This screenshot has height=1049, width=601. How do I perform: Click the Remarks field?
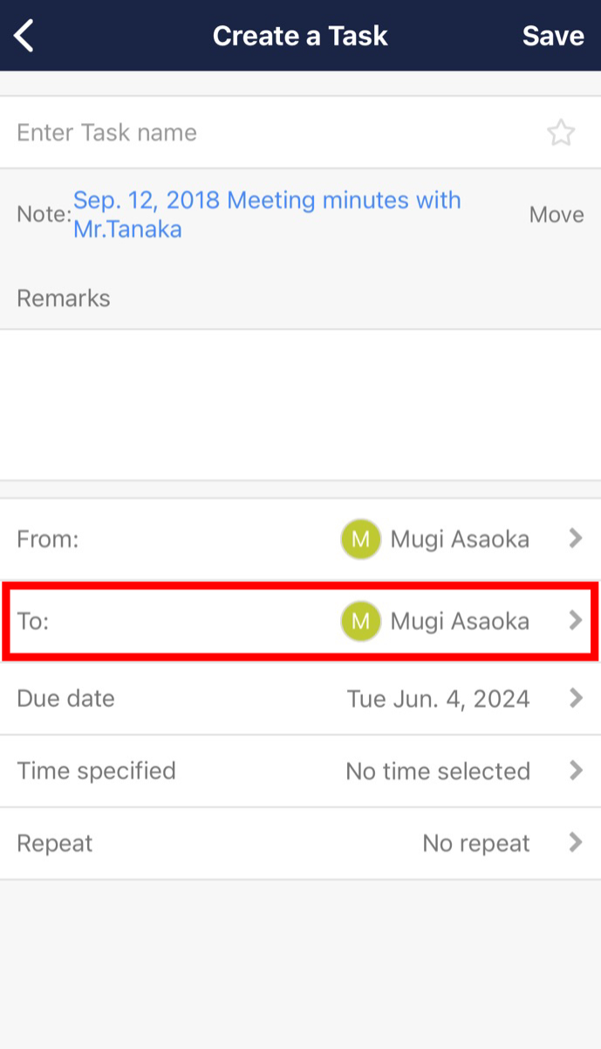174,298
